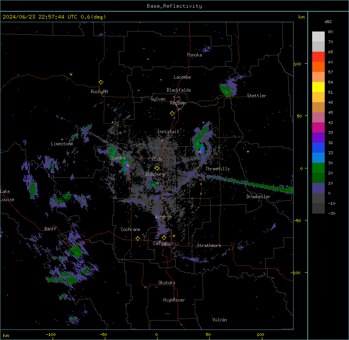Click the HighRiver city label
Viewport: 349px width, 340px height.
174,300
